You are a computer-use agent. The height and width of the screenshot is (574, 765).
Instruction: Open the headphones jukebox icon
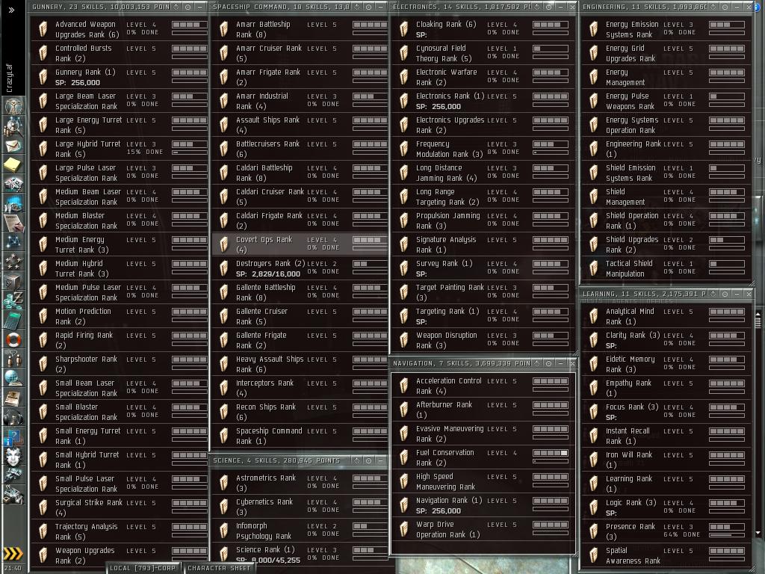tap(13, 417)
